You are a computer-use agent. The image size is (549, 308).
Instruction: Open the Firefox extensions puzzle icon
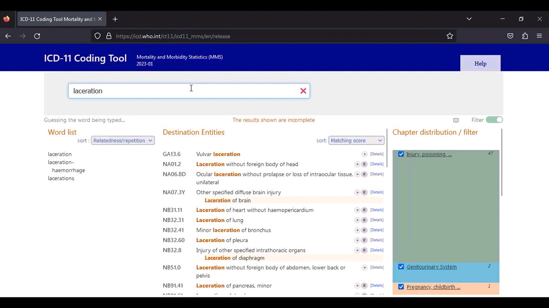tap(525, 36)
